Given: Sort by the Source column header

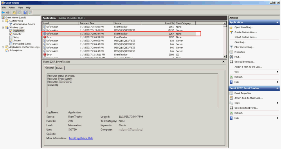Looking at the screenshot, I should pyautogui.click(x=127, y=23).
